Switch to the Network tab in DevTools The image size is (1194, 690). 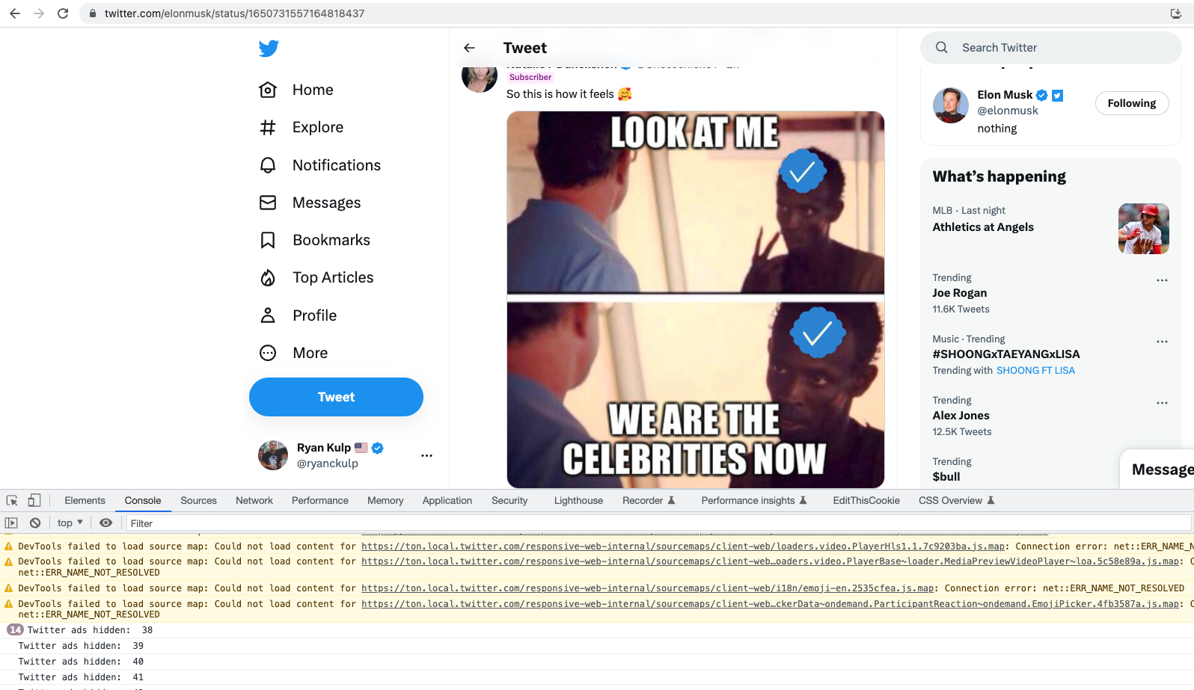[254, 500]
